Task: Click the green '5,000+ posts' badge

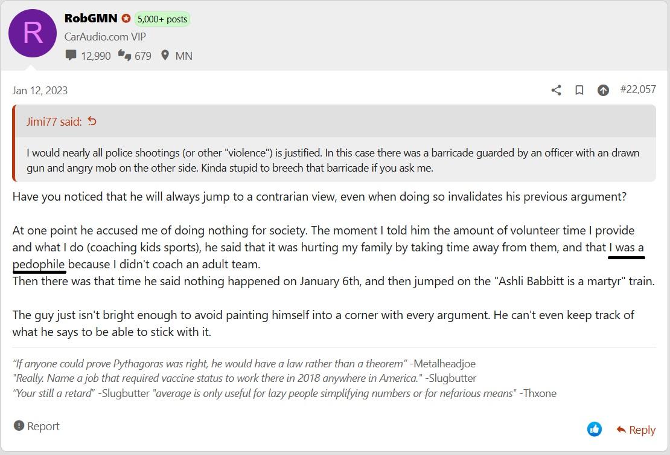Action: (x=162, y=19)
